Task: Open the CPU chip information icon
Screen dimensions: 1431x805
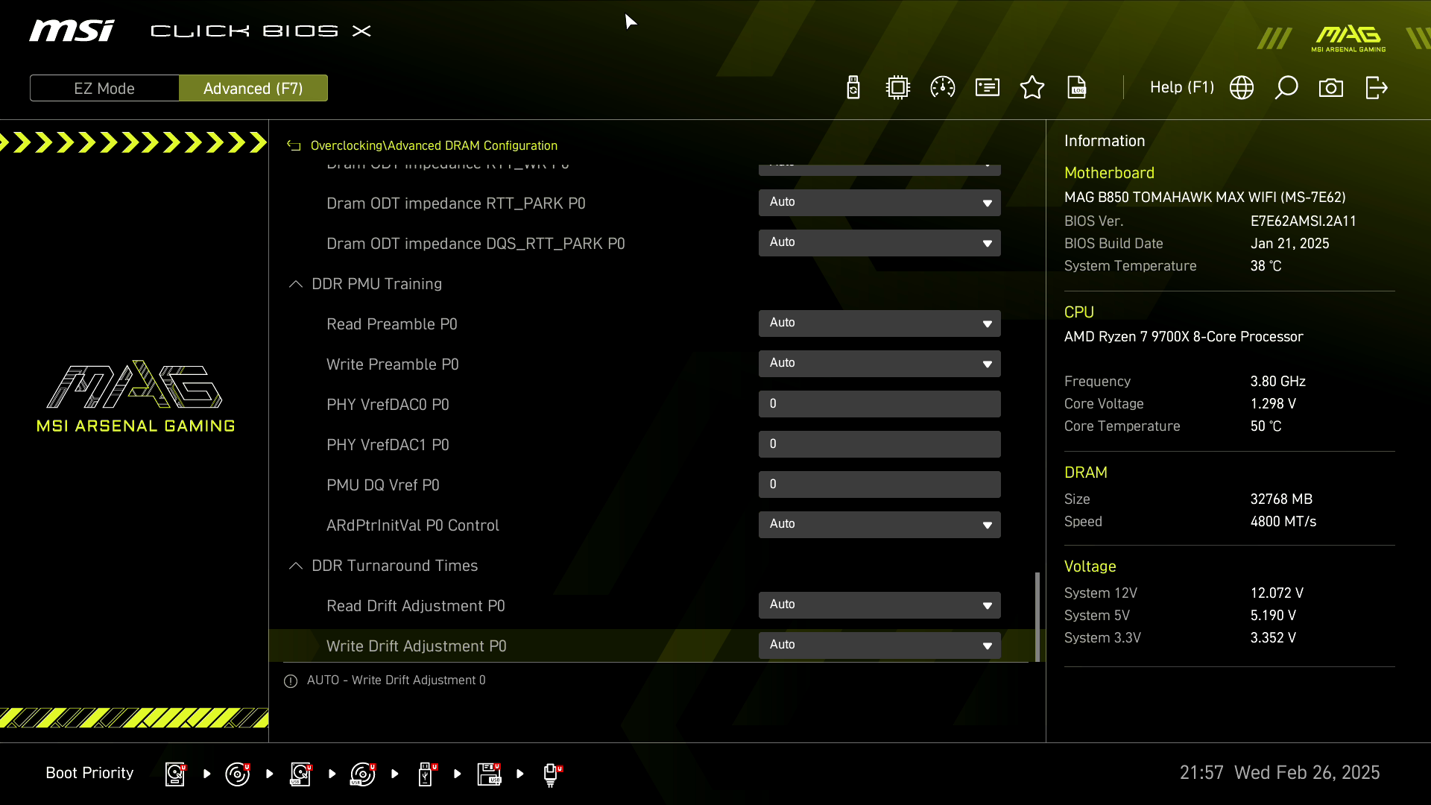Action: point(898,88)
